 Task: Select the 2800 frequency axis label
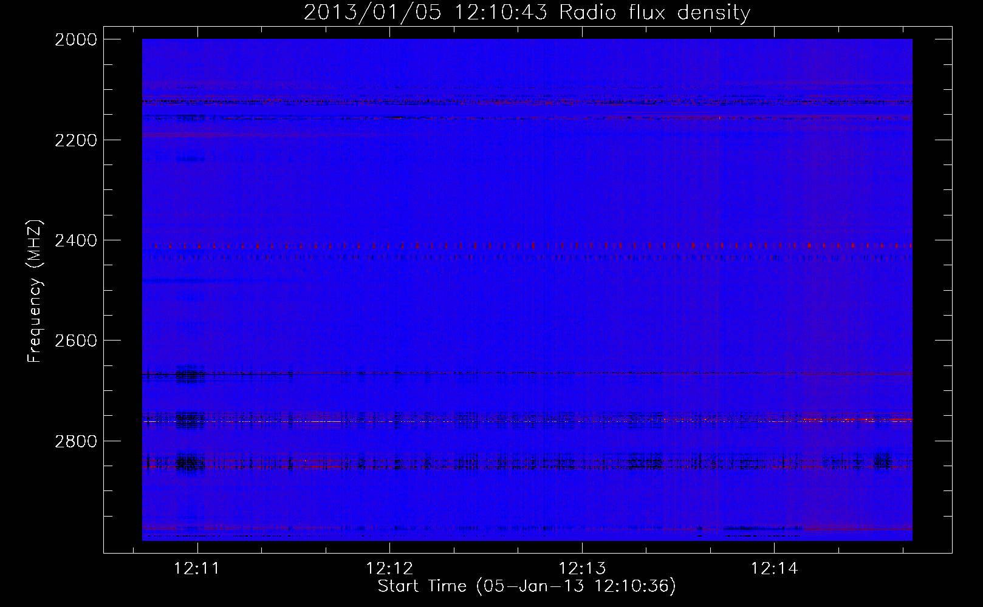[76, 441]
